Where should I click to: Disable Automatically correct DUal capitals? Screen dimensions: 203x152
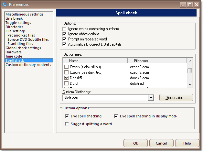(x=64, y=44)
